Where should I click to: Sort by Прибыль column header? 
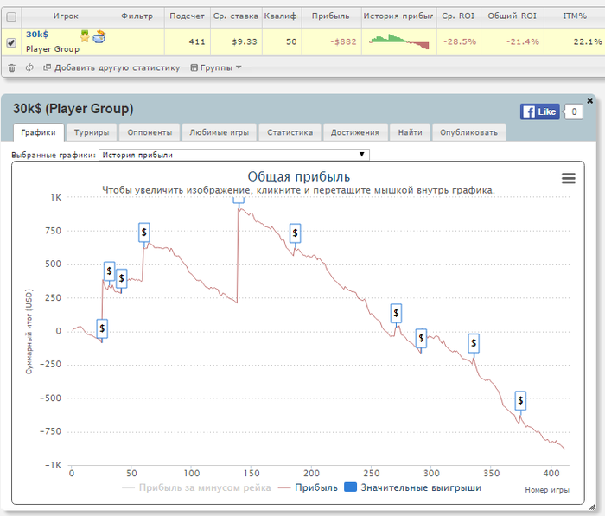tap(331, 16)
